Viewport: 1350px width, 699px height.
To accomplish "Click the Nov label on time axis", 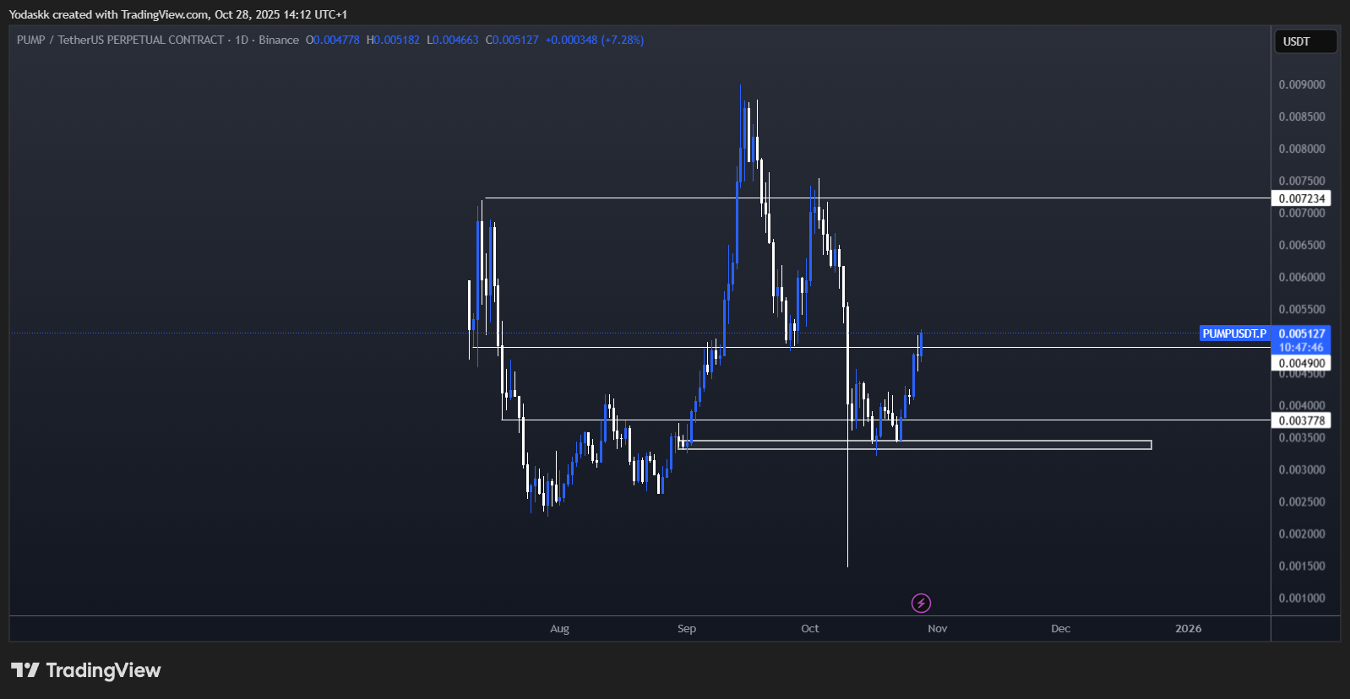I will pyautogui.click(x=938, y=628).
